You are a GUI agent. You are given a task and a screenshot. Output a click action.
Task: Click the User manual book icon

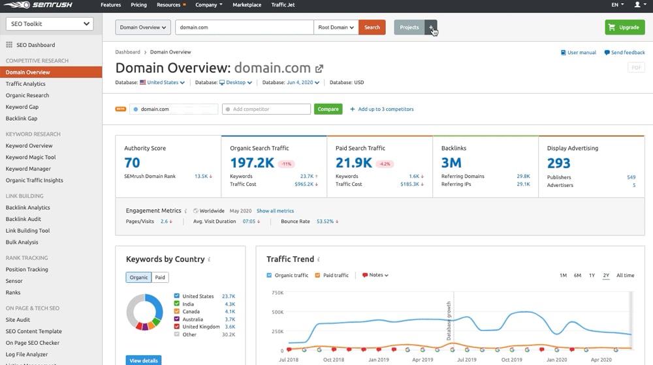click(563, 52)
